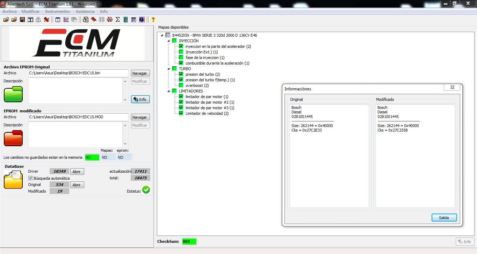The image size is (477, 254).
Task: Collapse the TURBO tree group
Action: 169,69
